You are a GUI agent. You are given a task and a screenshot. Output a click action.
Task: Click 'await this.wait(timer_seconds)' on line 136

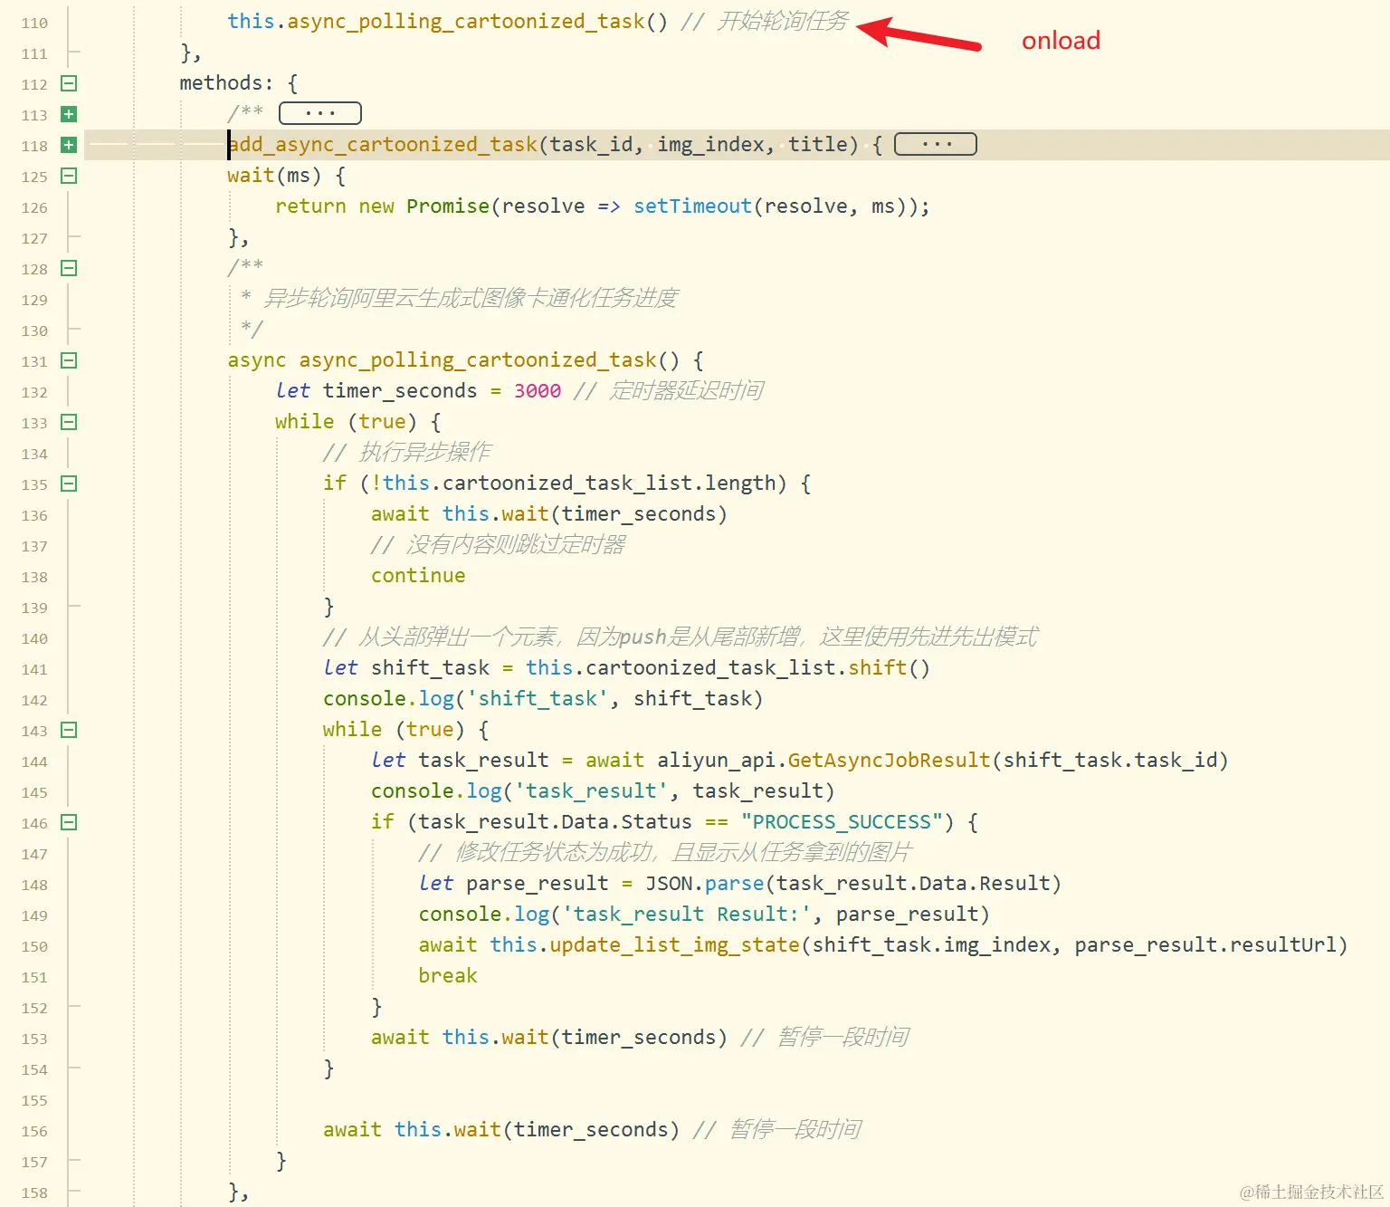tap(549, 513)
